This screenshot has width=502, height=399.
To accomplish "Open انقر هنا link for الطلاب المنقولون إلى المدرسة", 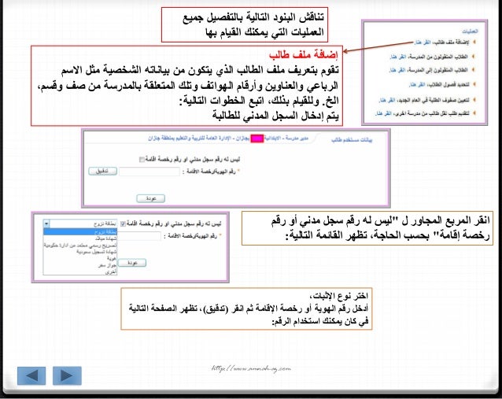I will (x=397, y=70).
